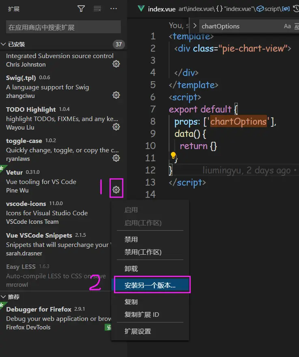Open the Easy LESS extension entry
The height and width of the screenshot is (357, 299).
[x=56, y=275]
